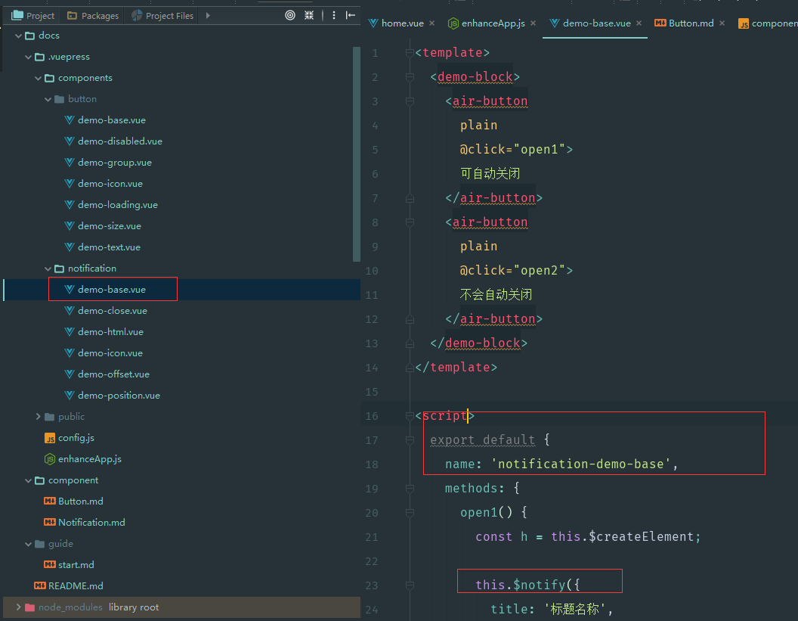Click the public folder icon

coord(49,417)
